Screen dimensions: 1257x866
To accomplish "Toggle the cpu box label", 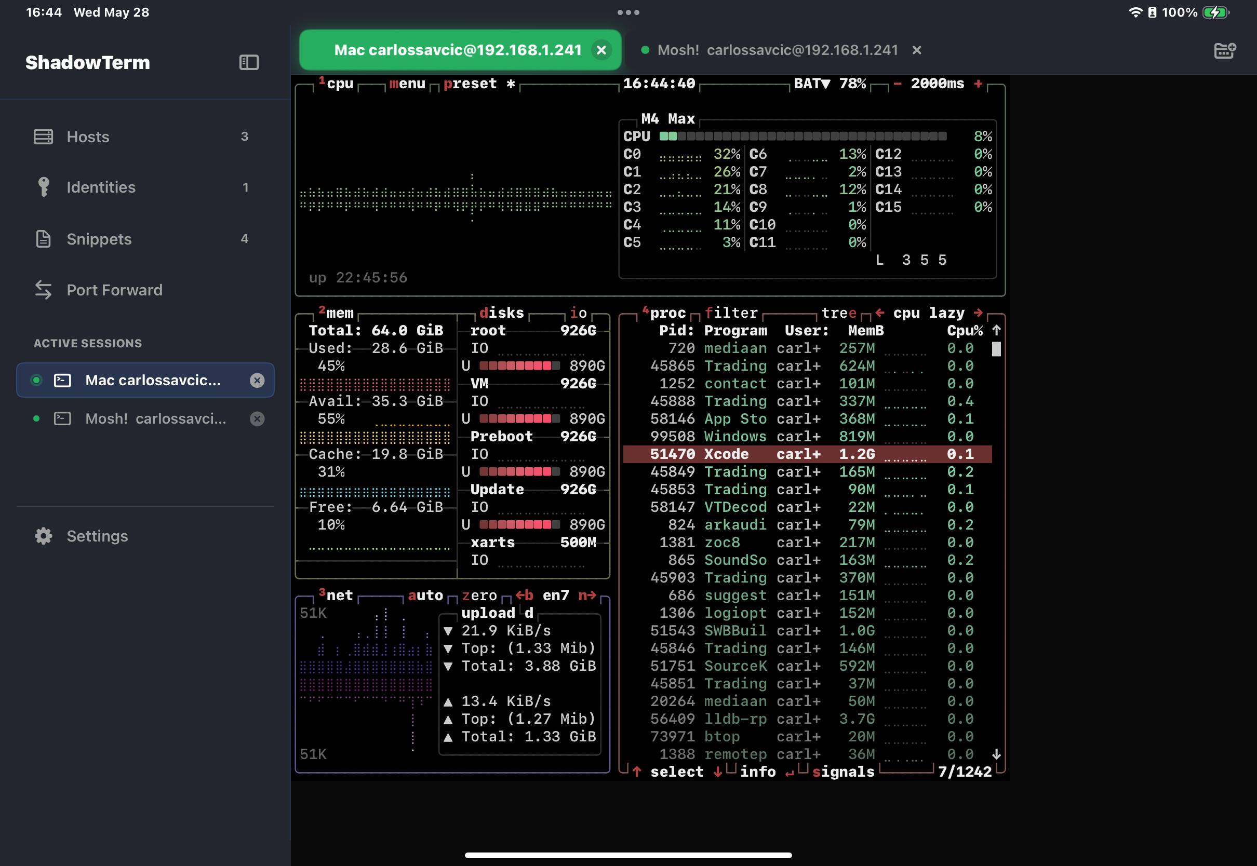I will [x=336, y=84].
